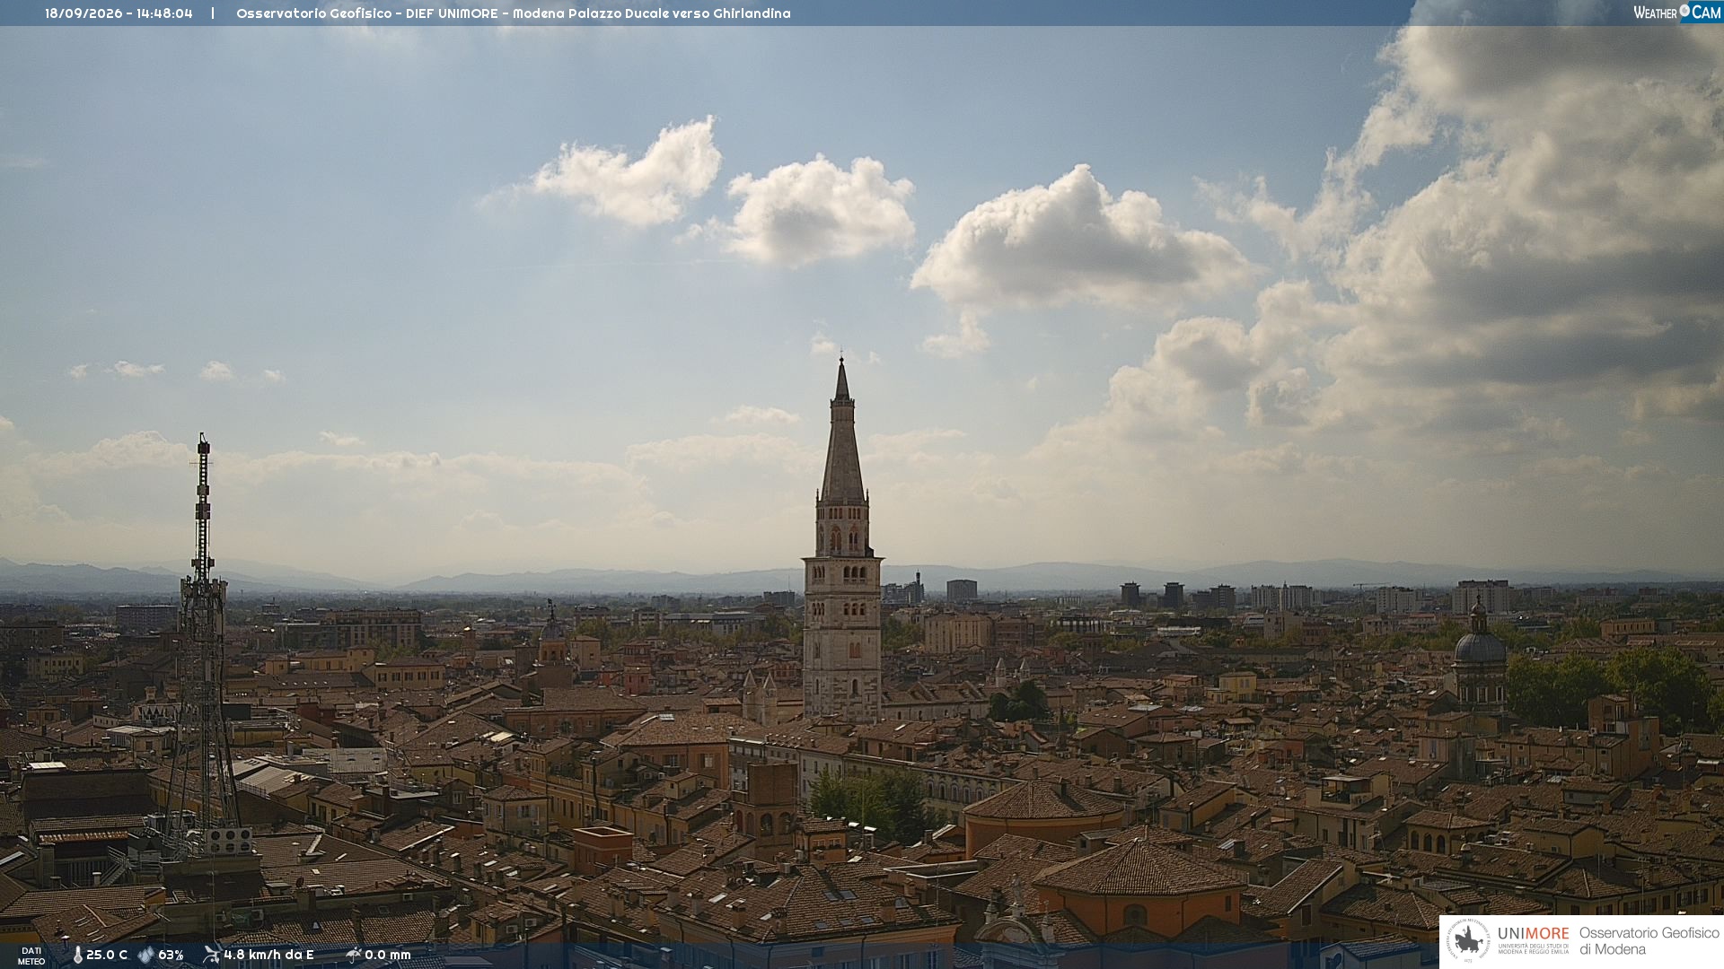Screen dimensions: 1724x969
Task: Click the wind anemometer icon
Action: point(211,955)
